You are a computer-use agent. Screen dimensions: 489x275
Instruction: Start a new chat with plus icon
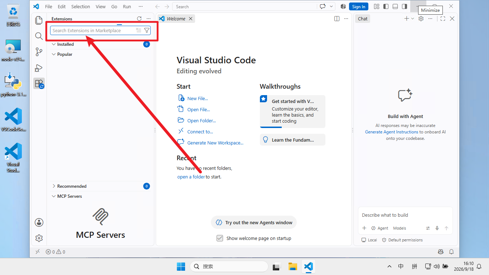(406, 19)
